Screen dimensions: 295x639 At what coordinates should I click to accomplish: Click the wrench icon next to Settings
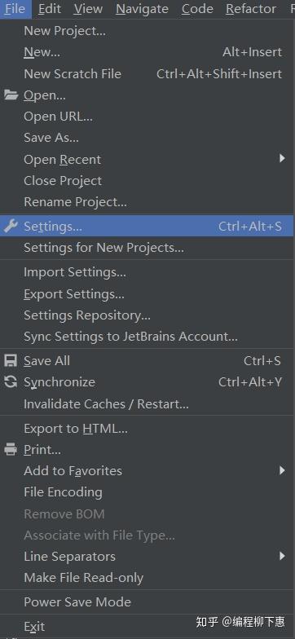pos(11,226)
